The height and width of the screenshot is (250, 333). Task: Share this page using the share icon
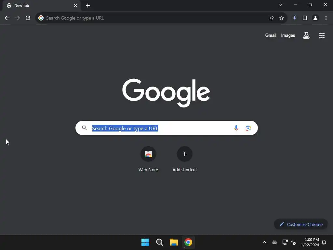point(271,18)
